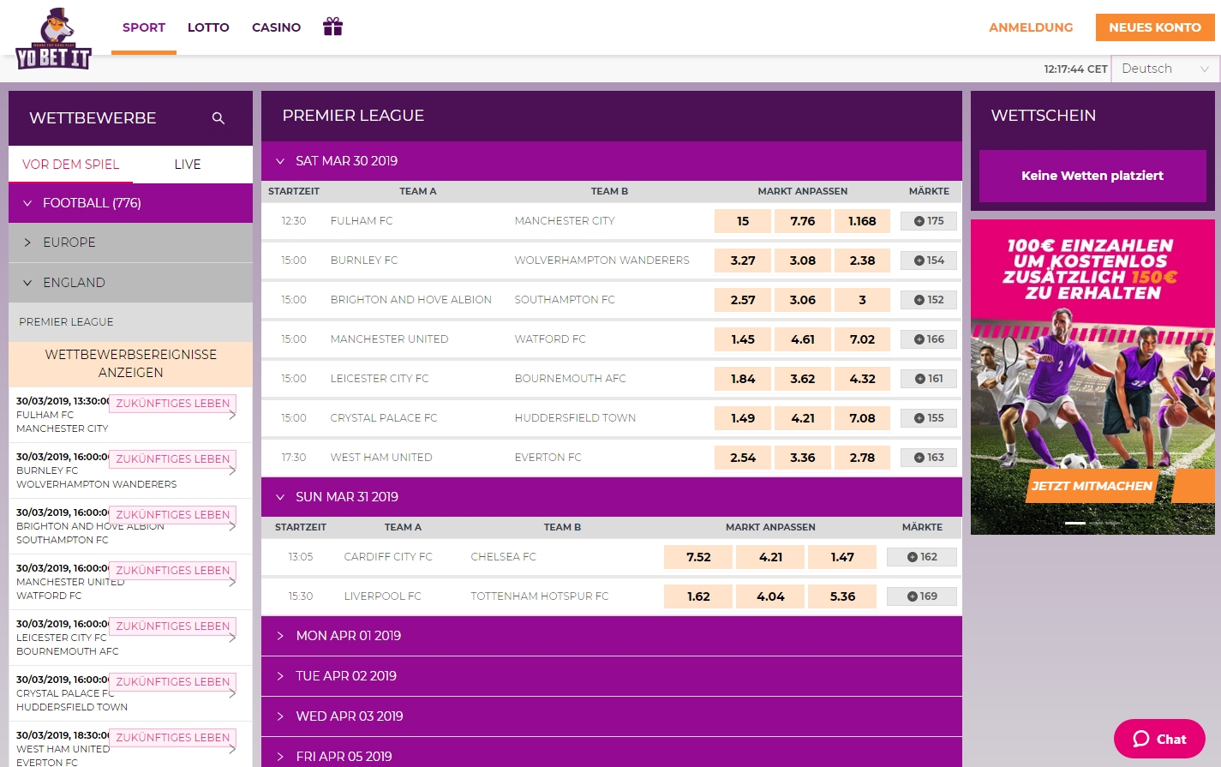Switch to the LIVE tab
Screen dimensions: 1221x767
[x=188, y=165]
